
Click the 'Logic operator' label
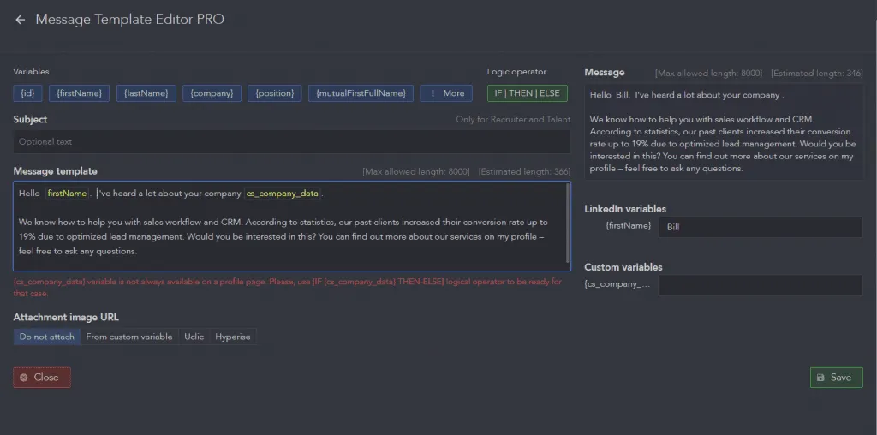coord(516,72)
